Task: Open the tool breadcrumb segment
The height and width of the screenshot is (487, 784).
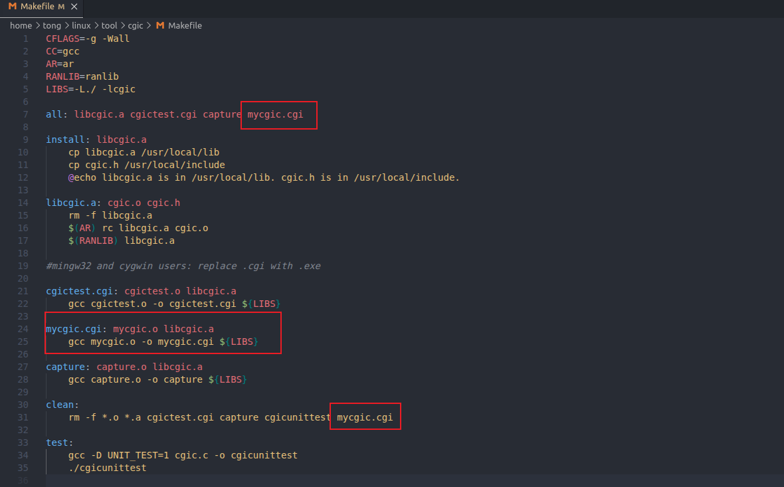Action: point(109,25)
